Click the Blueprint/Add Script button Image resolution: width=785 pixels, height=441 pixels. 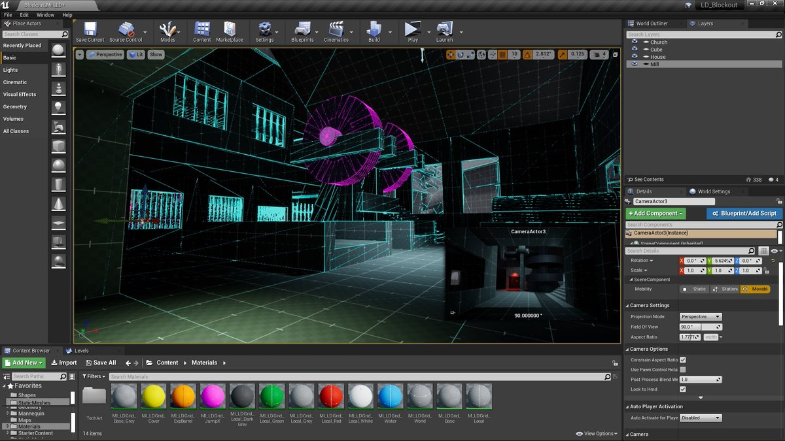744,214
